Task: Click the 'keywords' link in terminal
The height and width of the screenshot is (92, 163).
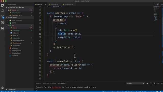Action: click(x=57, y=87)
